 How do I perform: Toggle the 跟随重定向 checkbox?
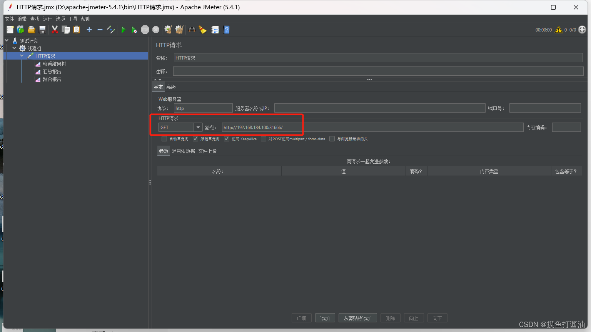coord(195,139)
